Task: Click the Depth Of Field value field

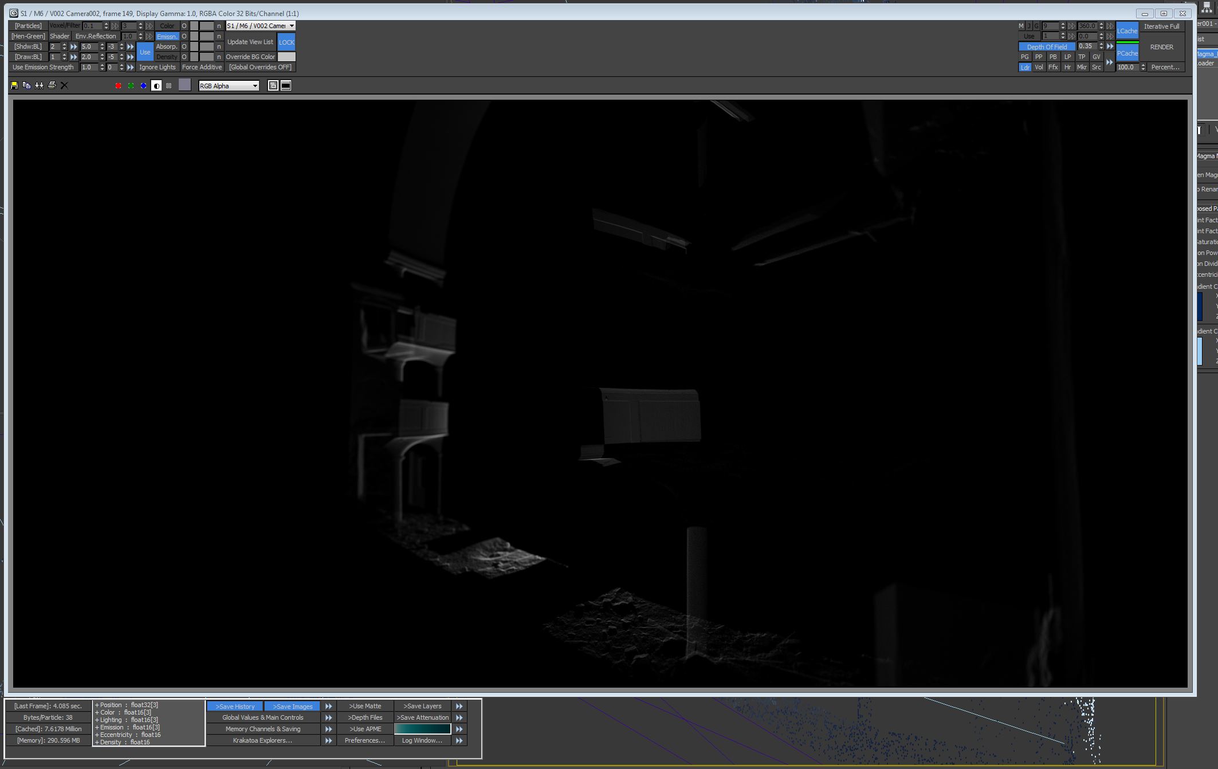Action: tap(1086, 46)
